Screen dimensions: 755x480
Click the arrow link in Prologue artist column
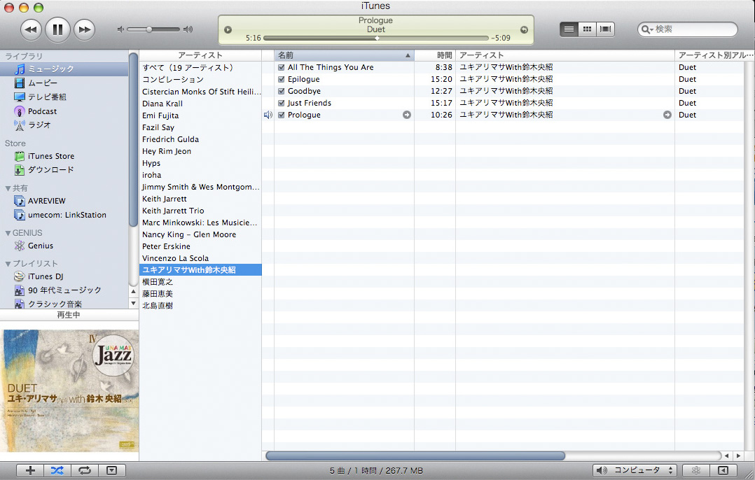click(x=667, y=115)
